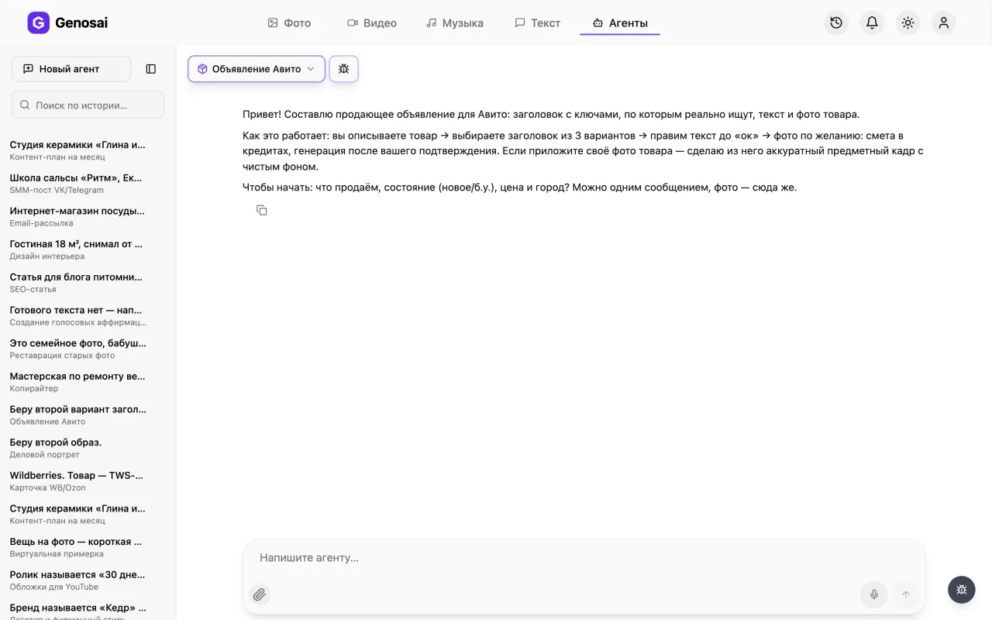Click the Genosai logo icon

(38, 22)
